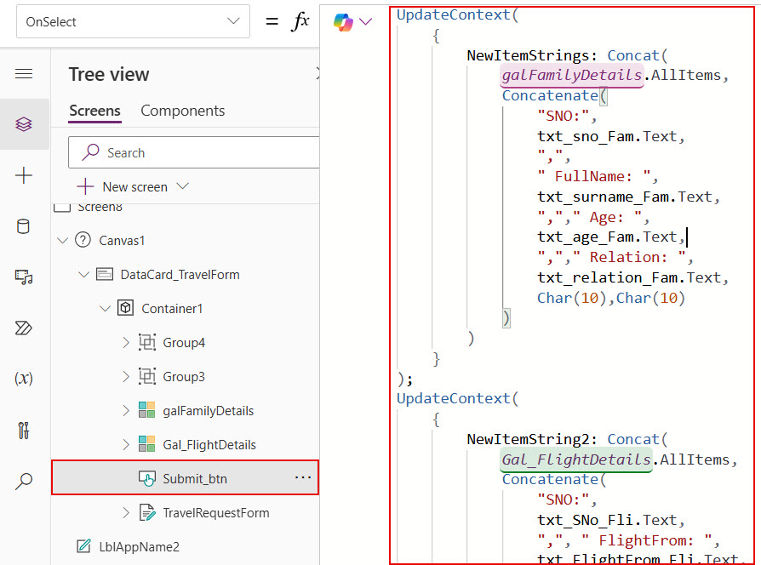
Task: Click the DataCard_TravelForm card icon
Action: click(x=105, y=275)
